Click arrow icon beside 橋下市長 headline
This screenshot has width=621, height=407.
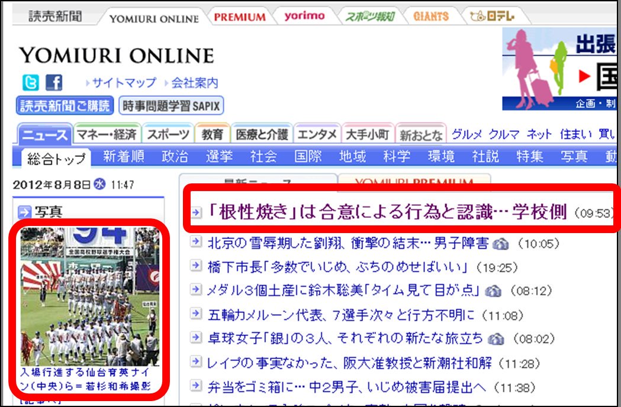pyautogui.click(x=195, y=266)
